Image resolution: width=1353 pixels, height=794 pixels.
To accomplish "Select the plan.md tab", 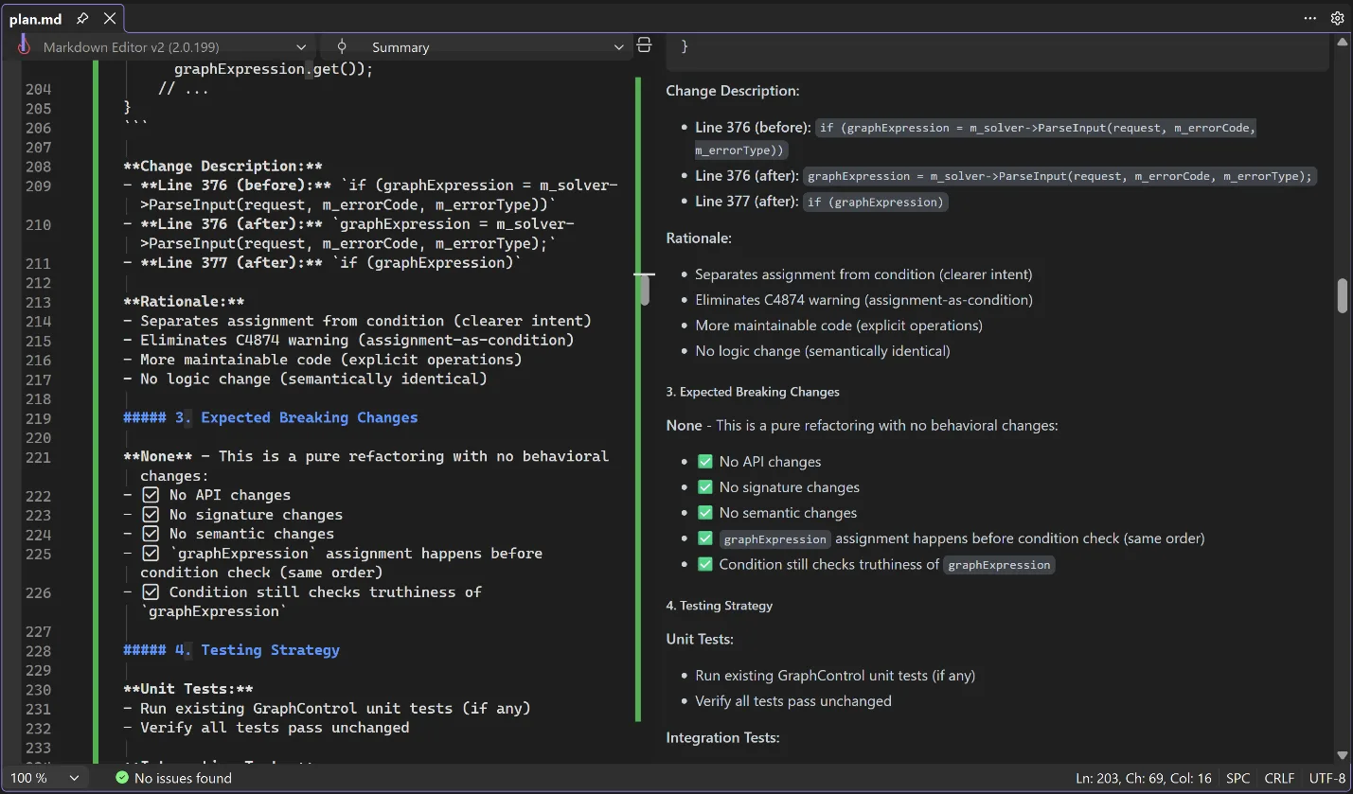I will [36, 17].
